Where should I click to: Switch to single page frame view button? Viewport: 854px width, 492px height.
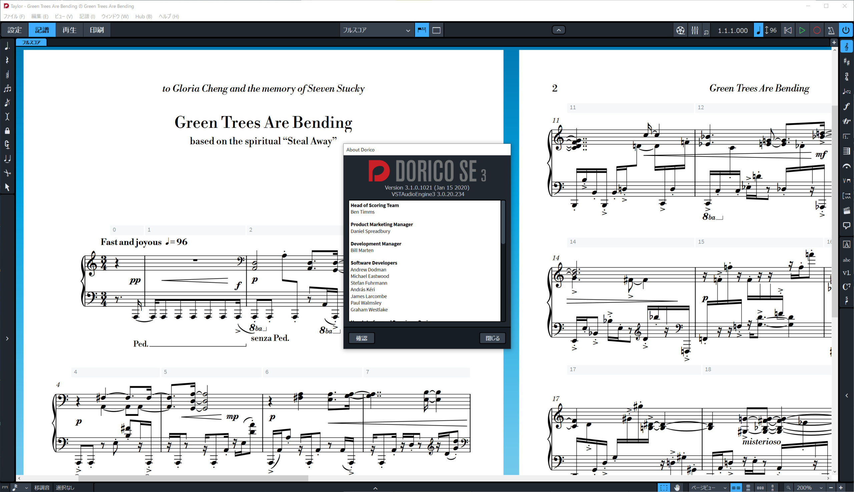pyautogui.click(x=436, y=30)
